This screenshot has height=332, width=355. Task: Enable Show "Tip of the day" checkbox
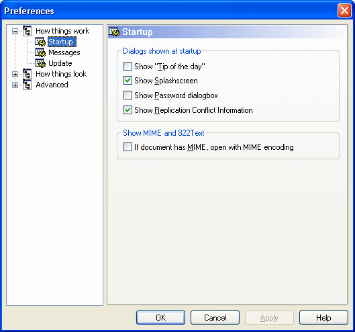point(128,67)
